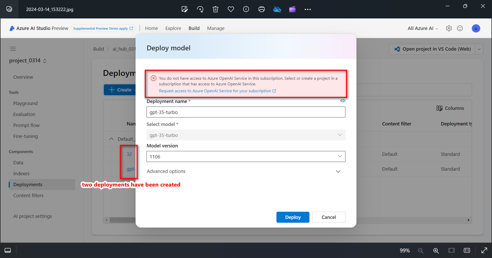Toggle deployment name visibility with eye icon
The image size is (492, 258).
343,101
